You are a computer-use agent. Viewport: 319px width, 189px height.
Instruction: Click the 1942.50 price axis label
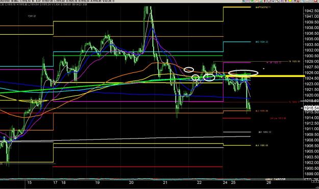311,11
